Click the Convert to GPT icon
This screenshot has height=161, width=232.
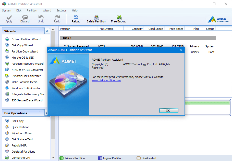coord(7,158)
